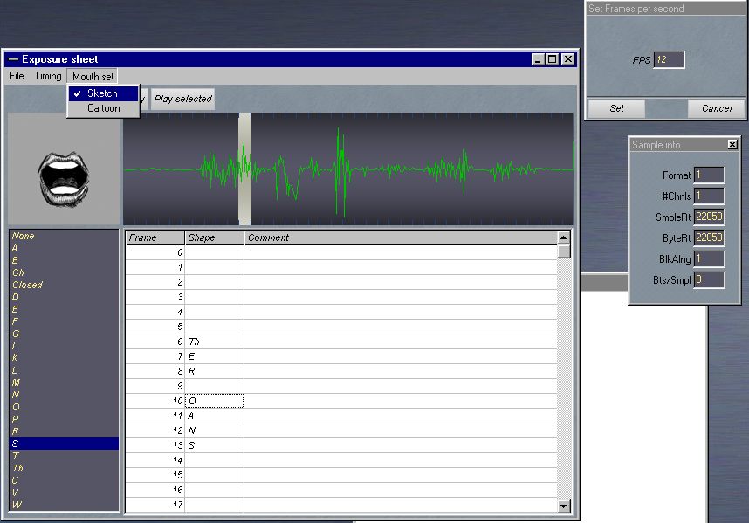Click the scroll up arrow of the frame table
The width and height of the screenshot is (749, 523).
[563, 237]
